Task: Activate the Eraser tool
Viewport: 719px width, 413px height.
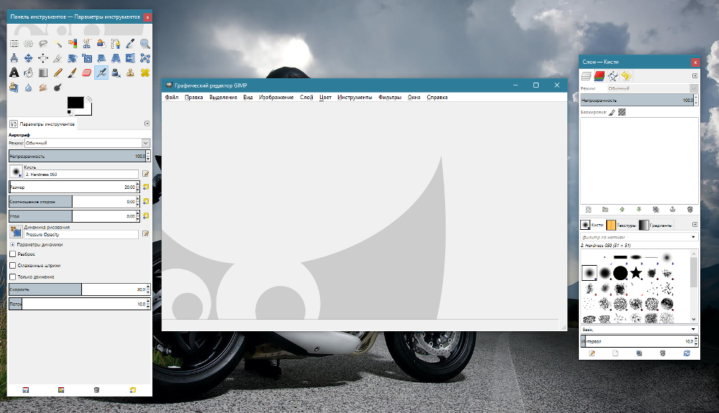Action: pos(87,73)
